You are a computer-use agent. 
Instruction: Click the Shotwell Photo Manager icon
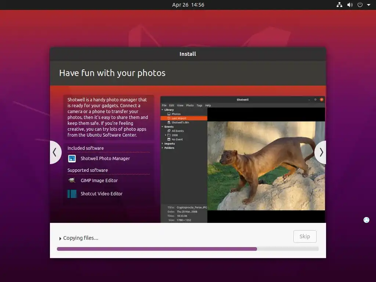pyautogui.click(x=72, y=159)
